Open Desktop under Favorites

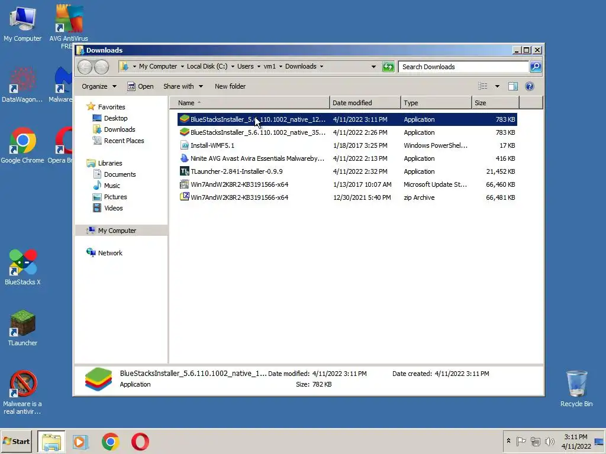[x=115, y=118]
